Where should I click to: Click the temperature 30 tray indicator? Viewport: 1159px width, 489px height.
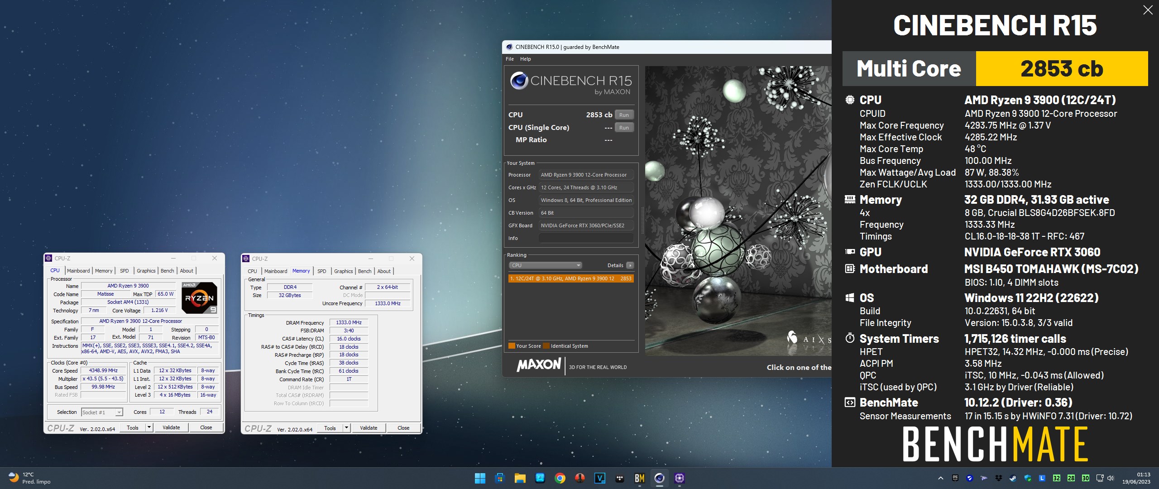point(1085,478)
